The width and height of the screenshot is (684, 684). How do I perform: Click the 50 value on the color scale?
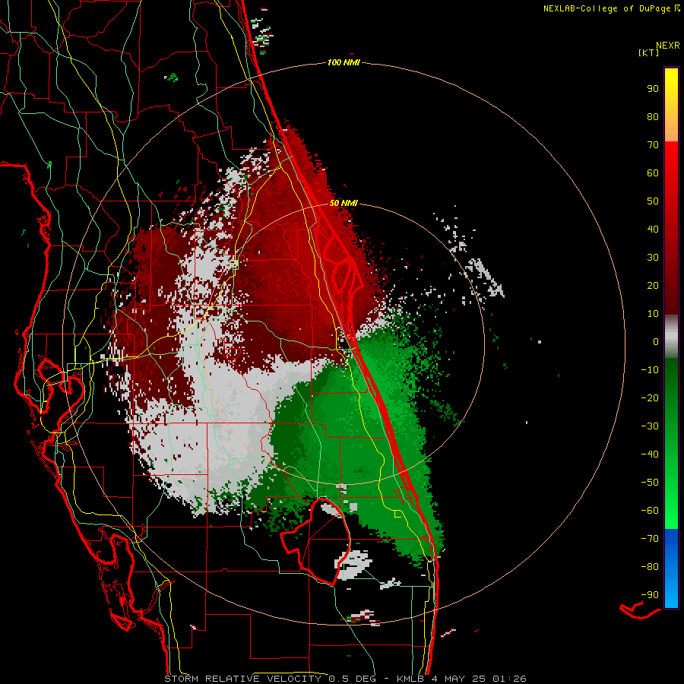coord(653,201)
